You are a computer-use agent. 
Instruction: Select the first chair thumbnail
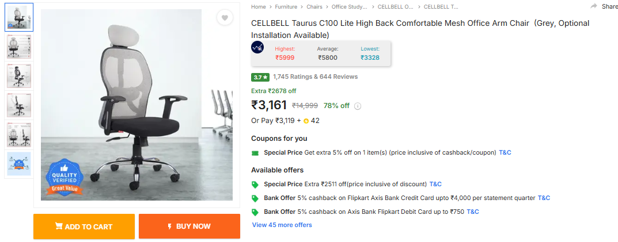19,18
